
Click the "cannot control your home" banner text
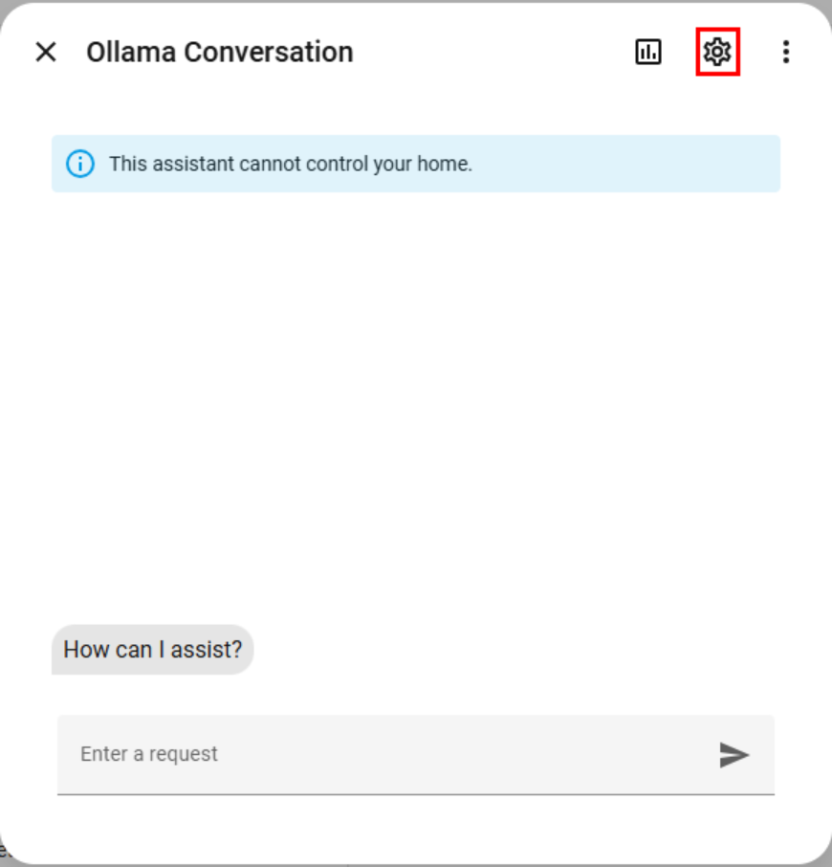pos(291,164)
